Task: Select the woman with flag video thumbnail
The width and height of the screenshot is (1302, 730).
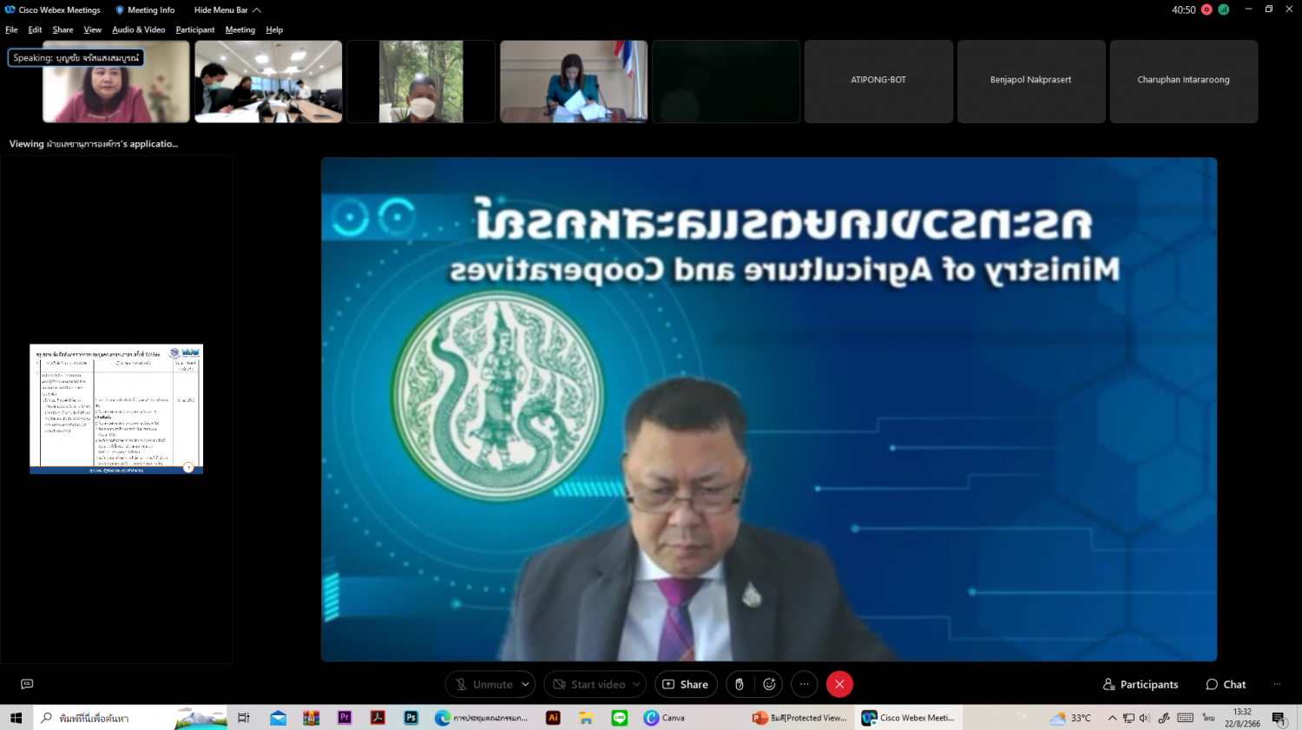Action: point(574,82)
